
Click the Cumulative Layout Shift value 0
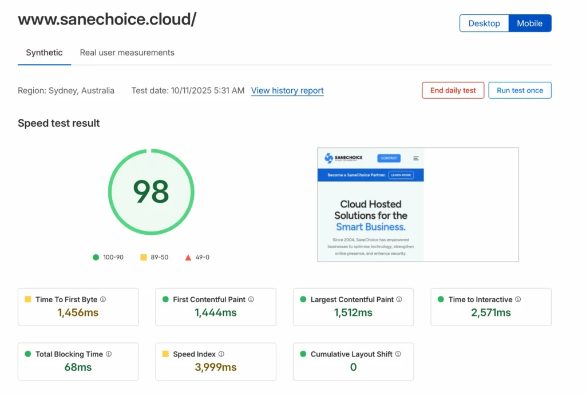[x=353, y=367]
